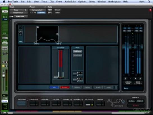Open the Track menu
Viewport: 153px width, 115px height.
(x=44, y=2)
